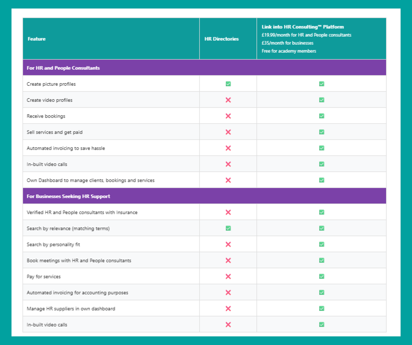Screen dimensions: 412x345
Task: Select For Businesses Seeking HR Support section header
Action: pyautogui.click(x=204, y=196)
